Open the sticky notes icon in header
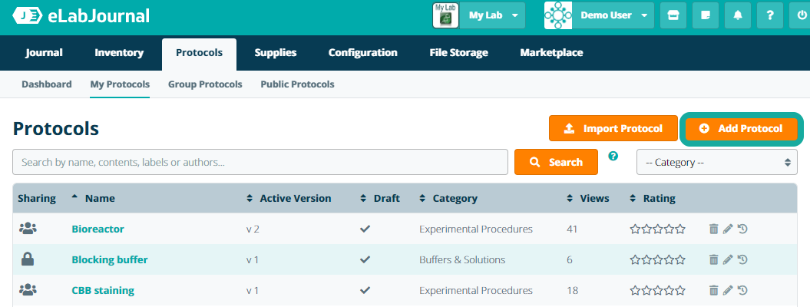Viewport: 810px width, 307px height. point(706,15)
